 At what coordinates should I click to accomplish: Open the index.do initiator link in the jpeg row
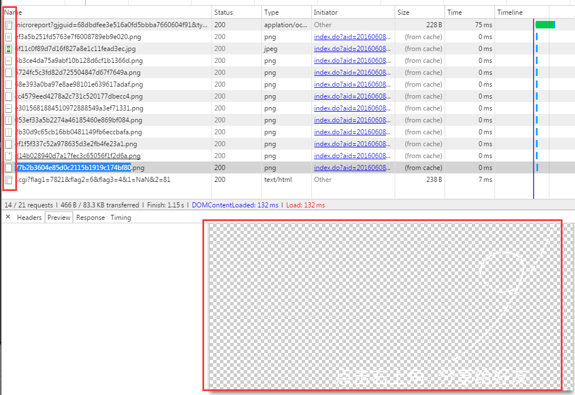[x=352, y=49]
